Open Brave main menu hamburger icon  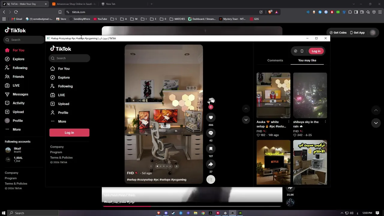[x=380, y=12]
